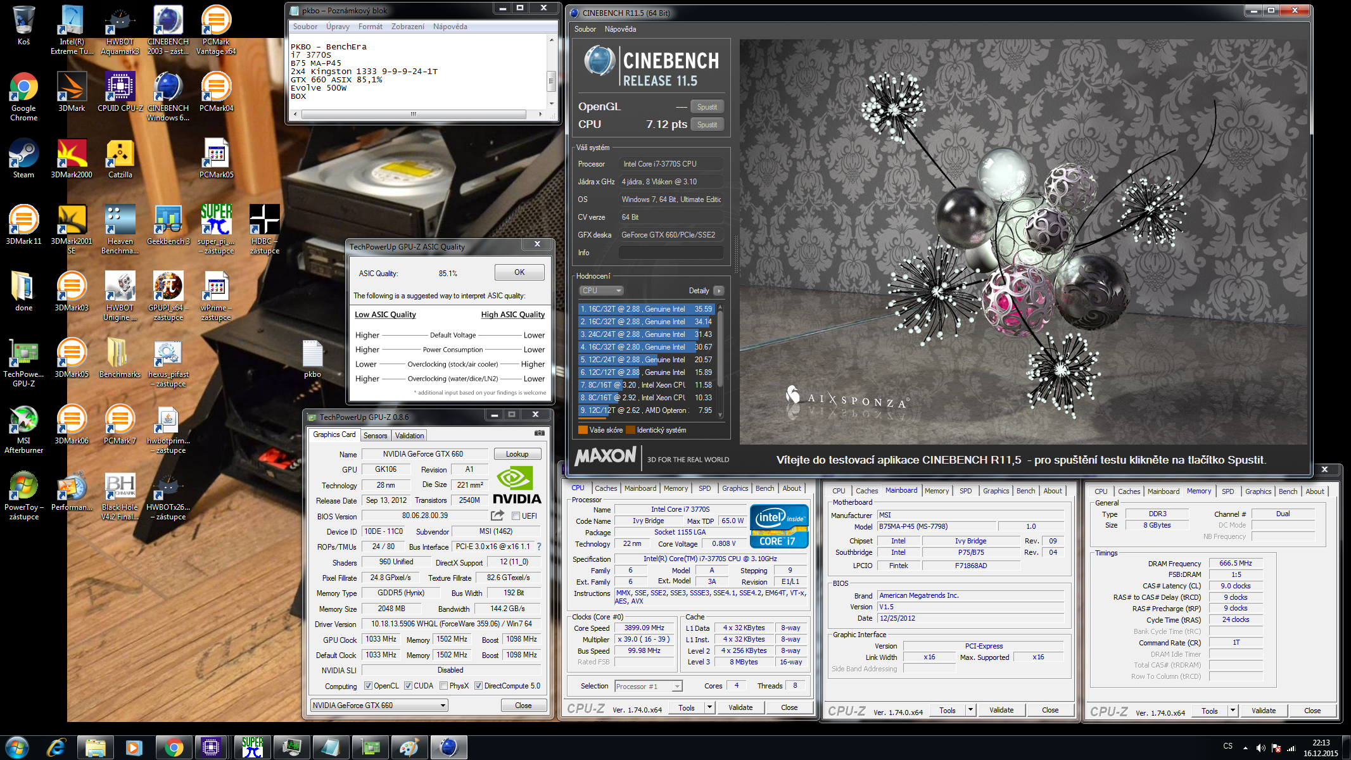Open Catzilla desktop icon
1351x760 pixels.
click(120, 158)
